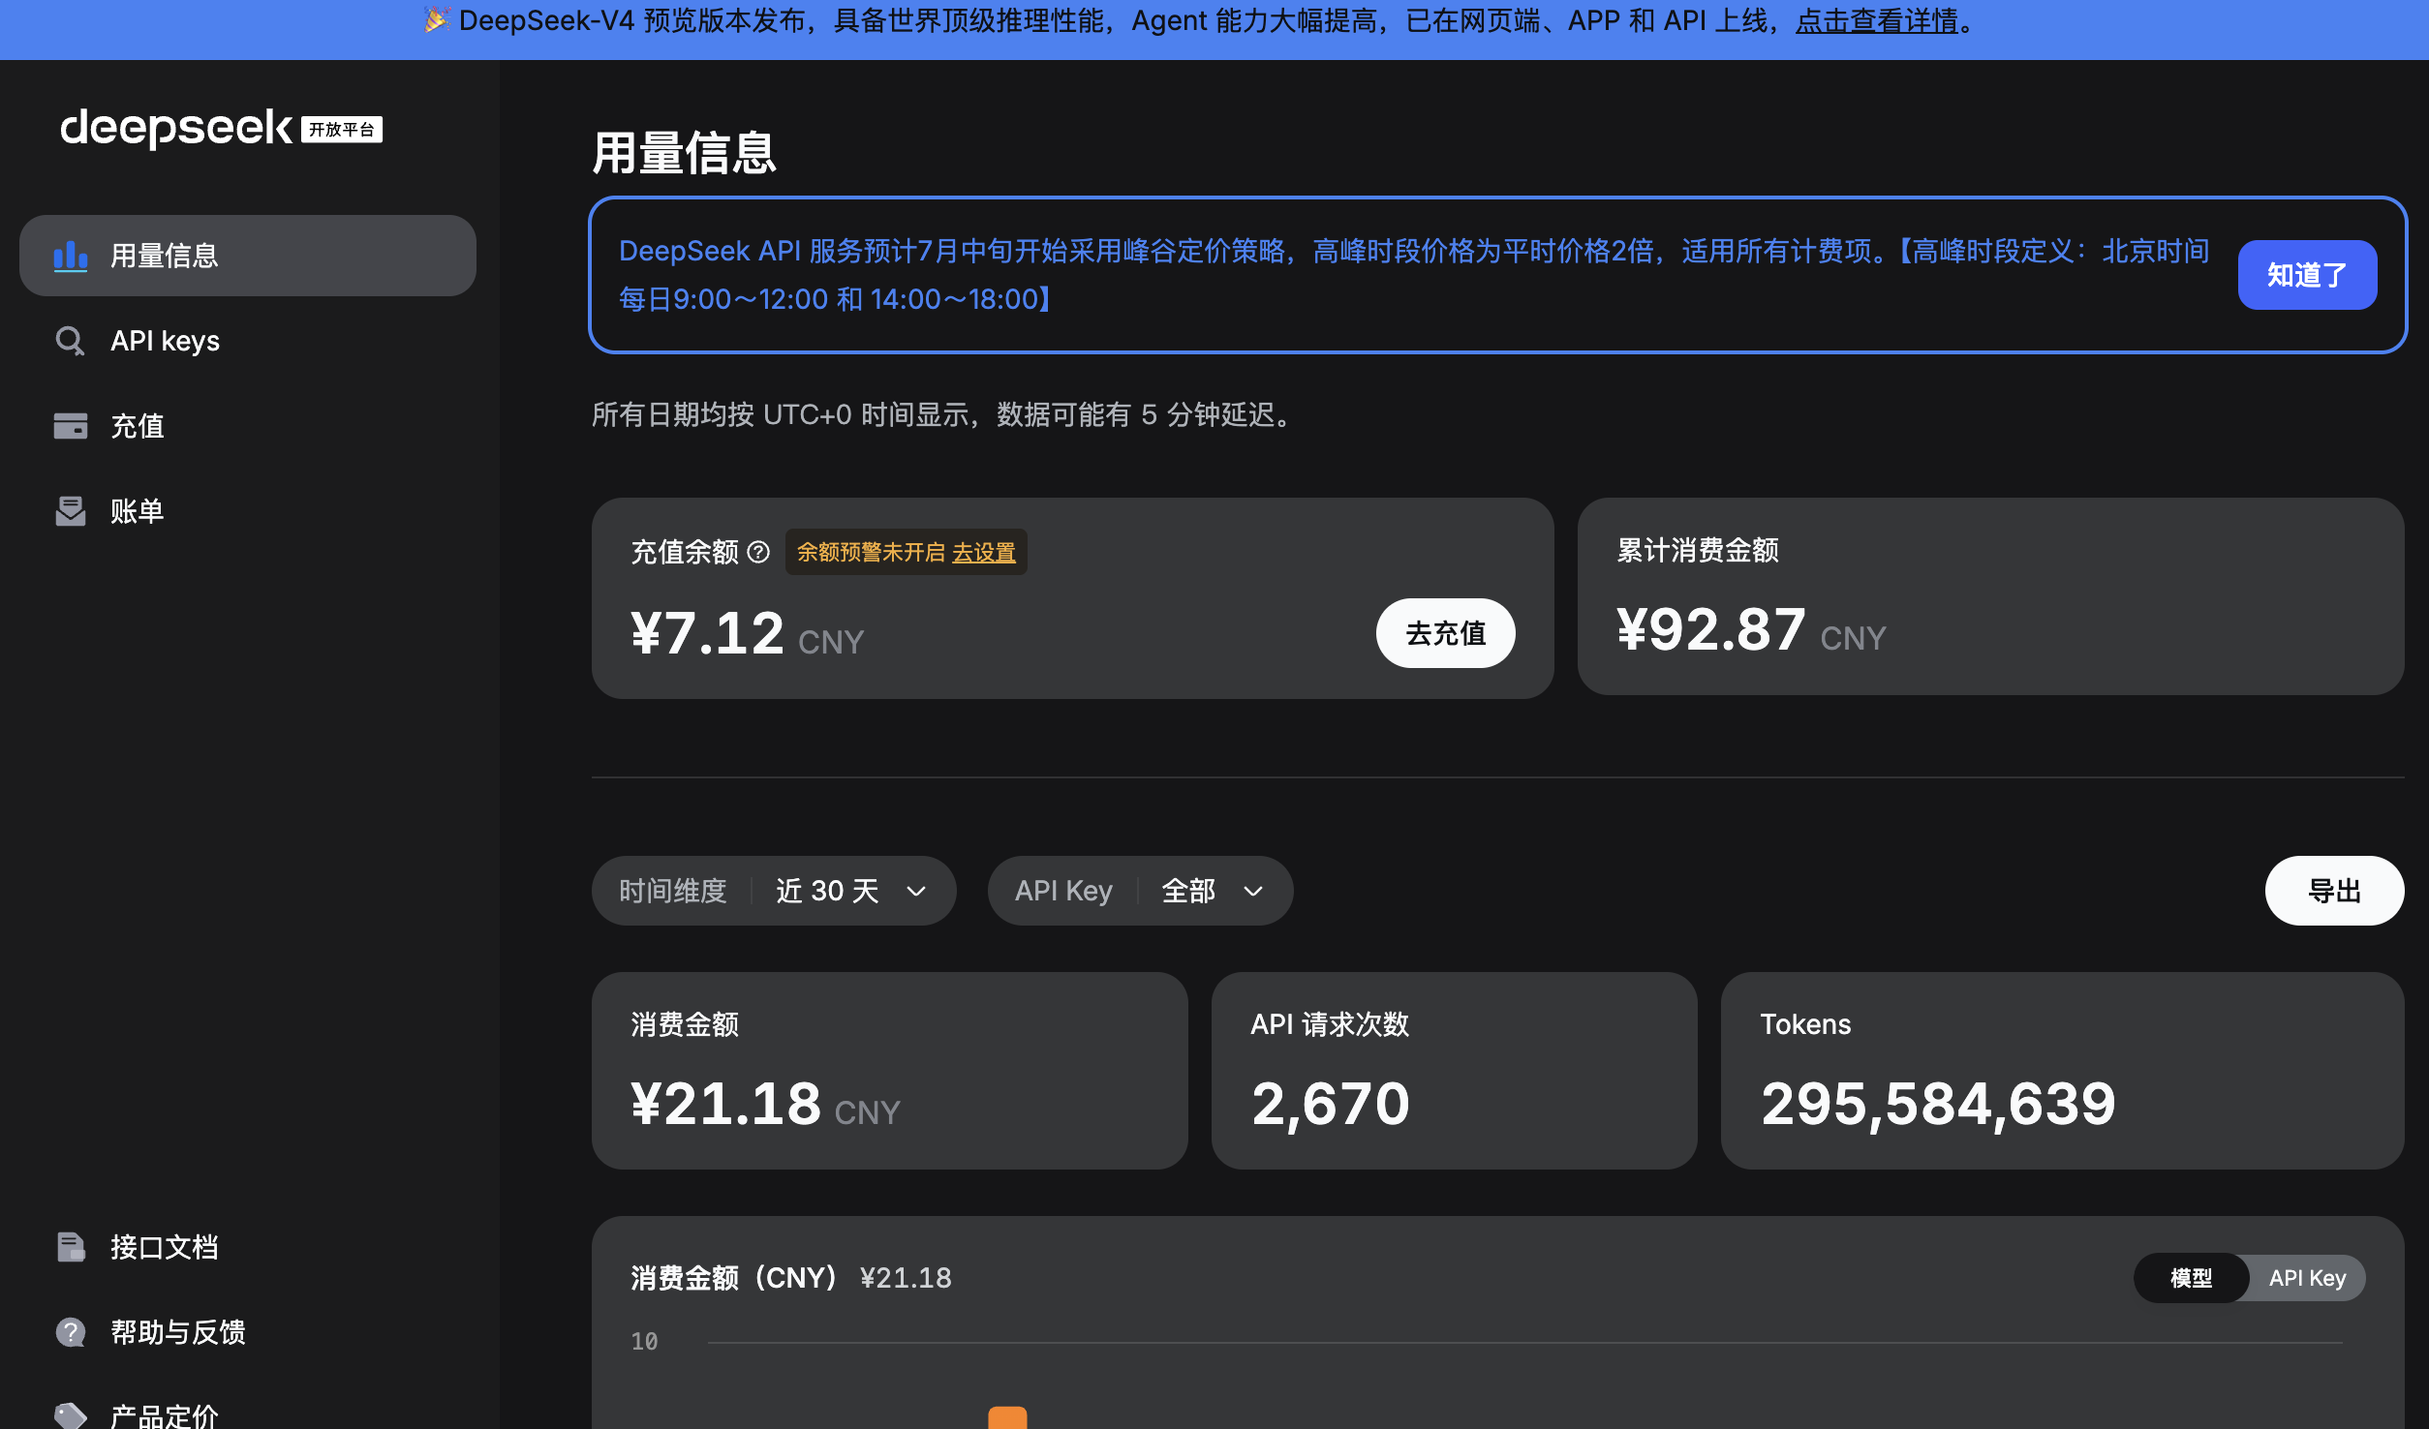
Task: Dismiss the pricing notice with 知道了
Action: click(2307, 276)
